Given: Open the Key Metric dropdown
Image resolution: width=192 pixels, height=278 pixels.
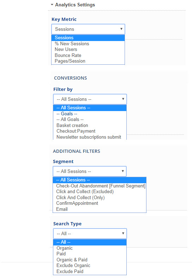Looking at the screenshot, I should (x=88, y=29).
